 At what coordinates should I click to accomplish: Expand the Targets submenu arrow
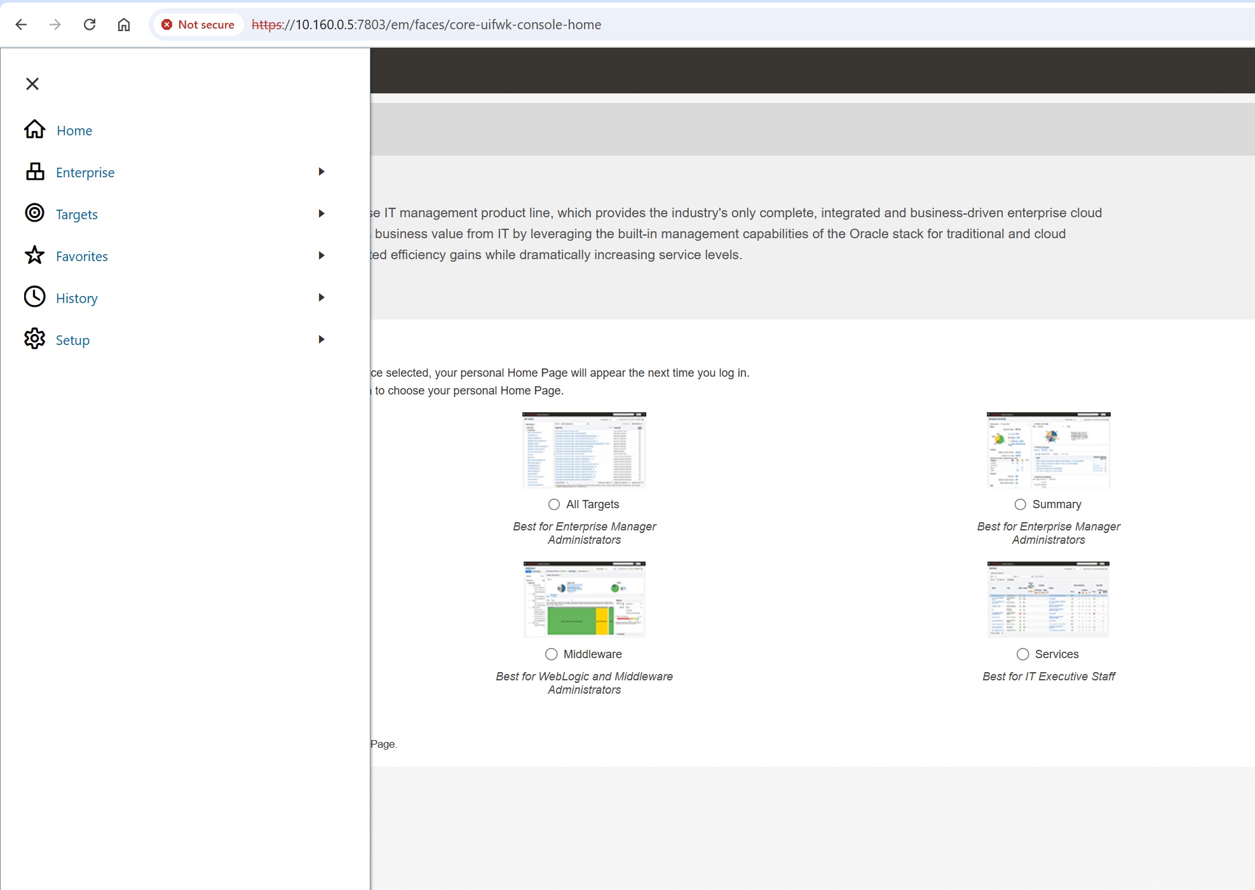click(322, 213)
